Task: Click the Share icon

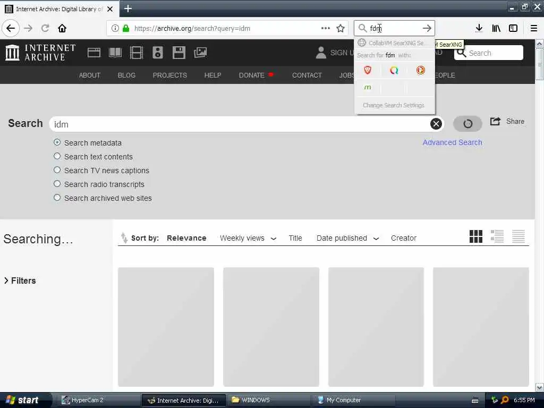Action: click(495, 122)
